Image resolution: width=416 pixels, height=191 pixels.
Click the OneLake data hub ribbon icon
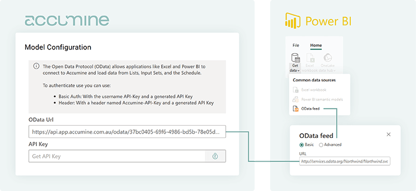click(x=328, y=58)
